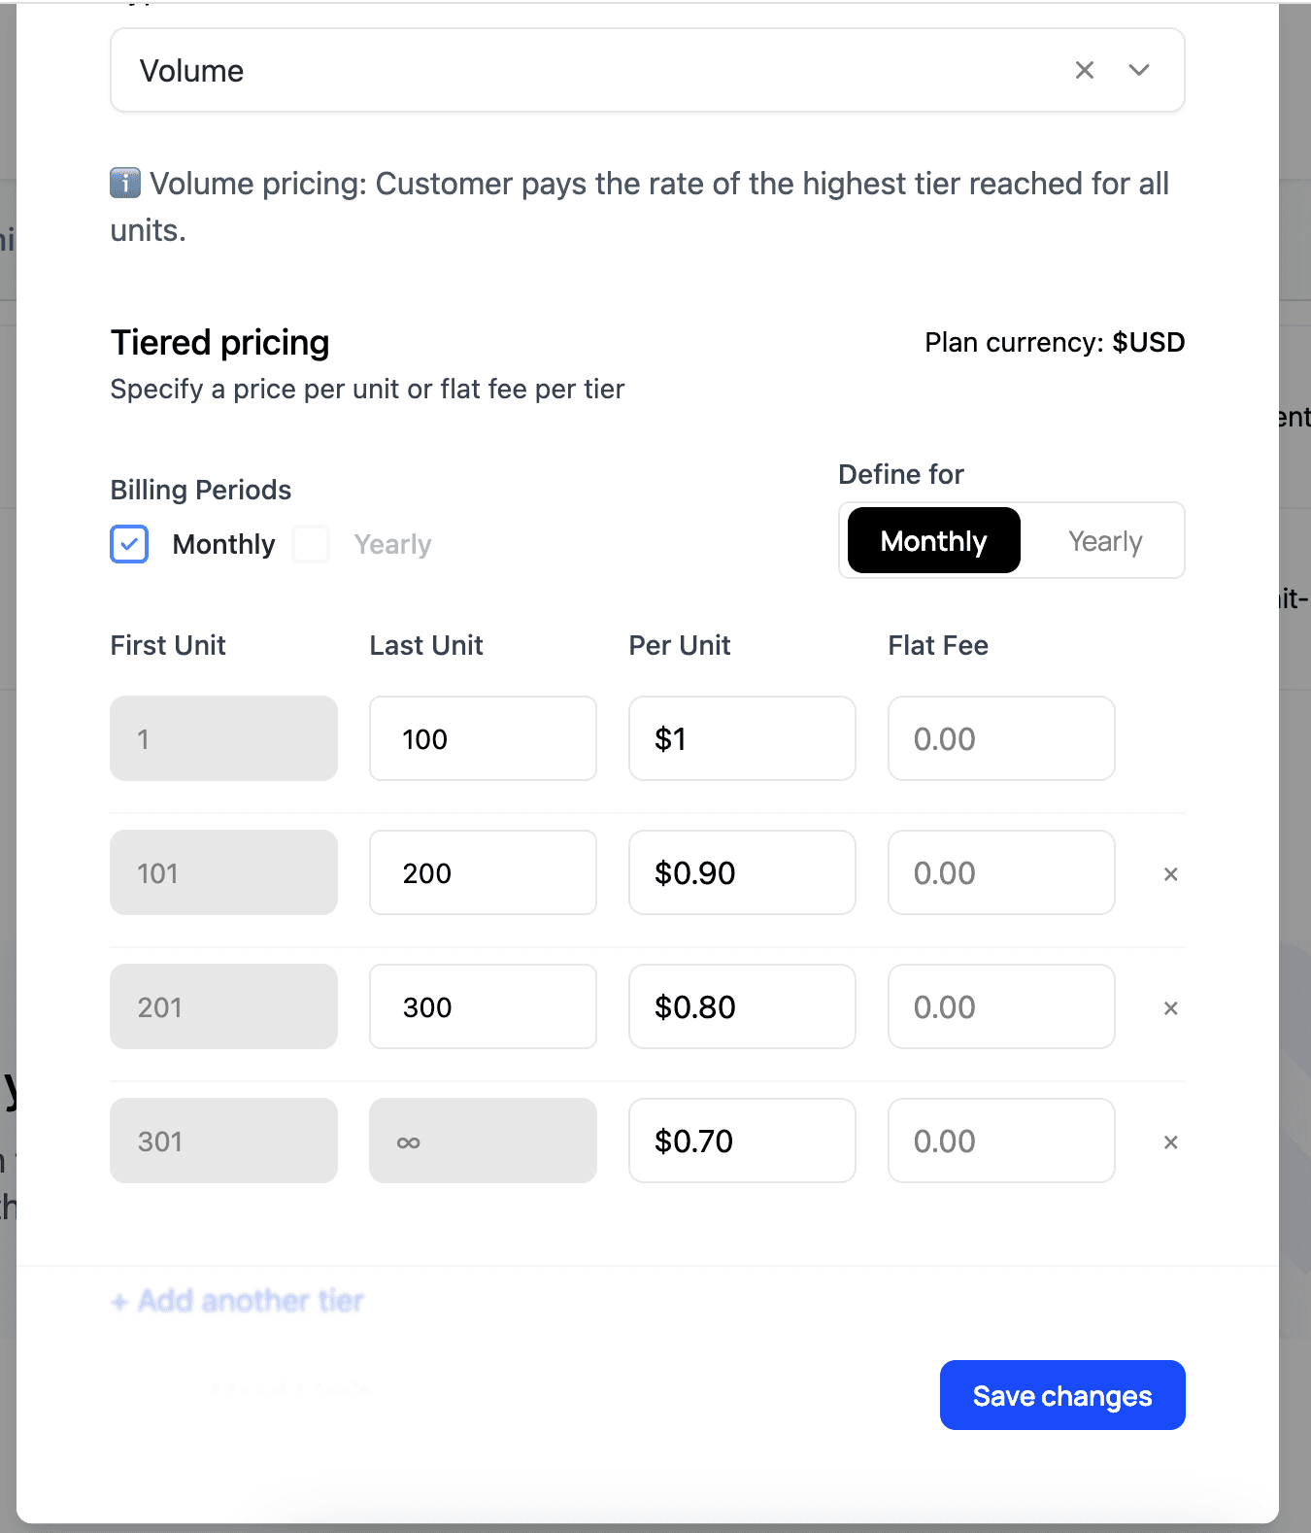Click the Per Unit field showing $1
The image size is (1311, 1533).
tap(742, 738)
